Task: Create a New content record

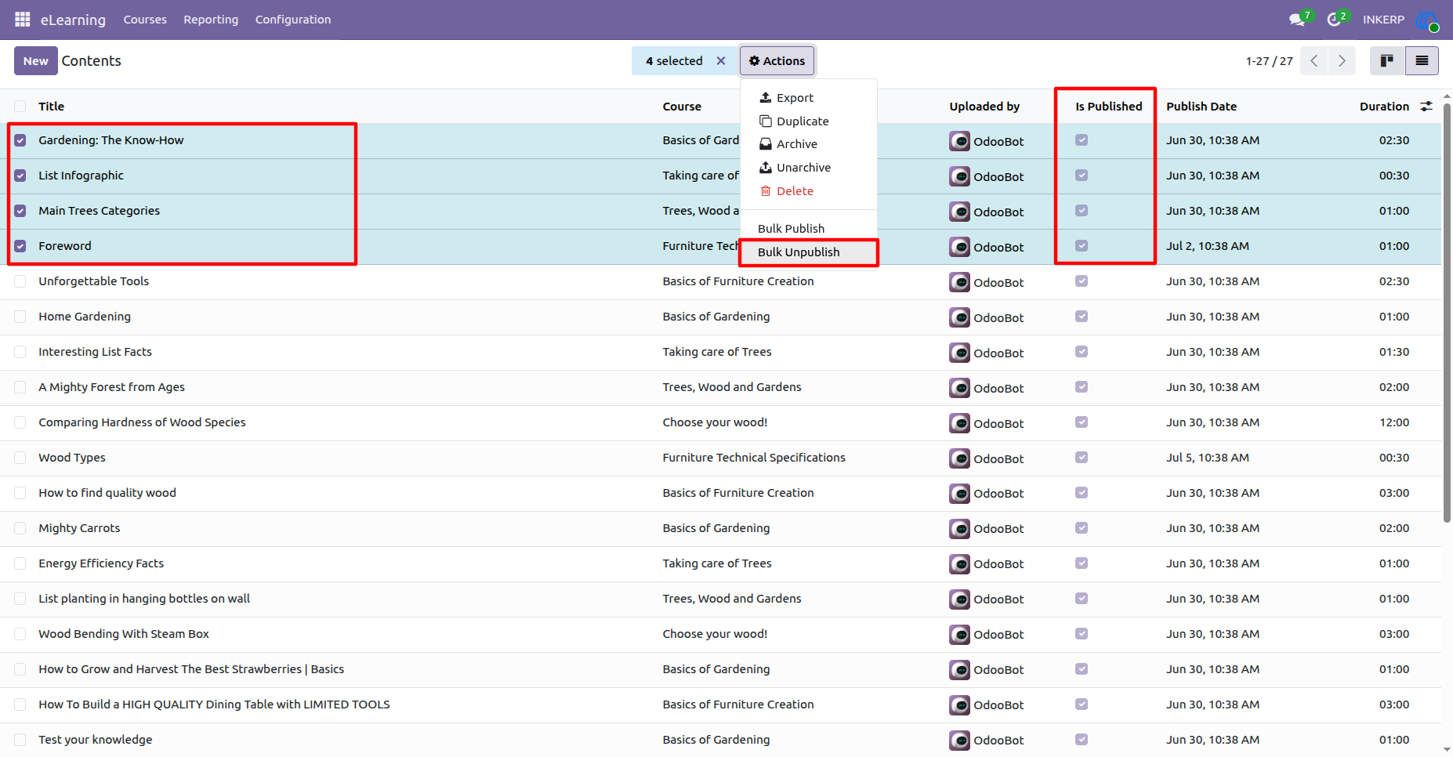Action: coord(36,61)
